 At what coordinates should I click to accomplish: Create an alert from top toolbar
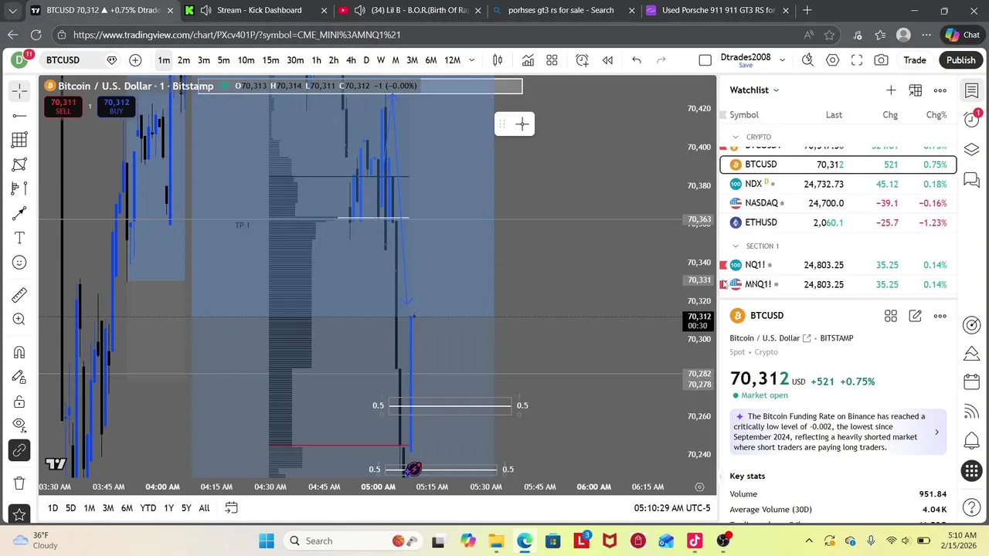(x=582, y=60)
